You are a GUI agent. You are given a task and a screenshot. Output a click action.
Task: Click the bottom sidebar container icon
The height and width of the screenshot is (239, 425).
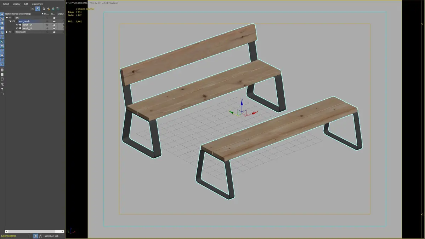pyautogui.click(x=2, y=94)
